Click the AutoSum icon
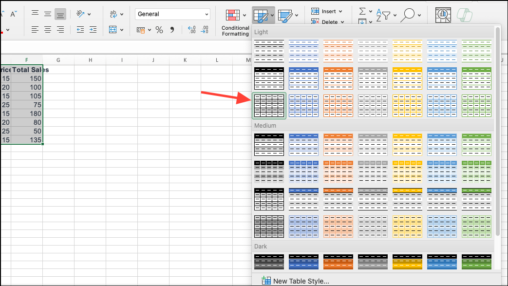This screenshot has height=286, width=508. [362, 11]
